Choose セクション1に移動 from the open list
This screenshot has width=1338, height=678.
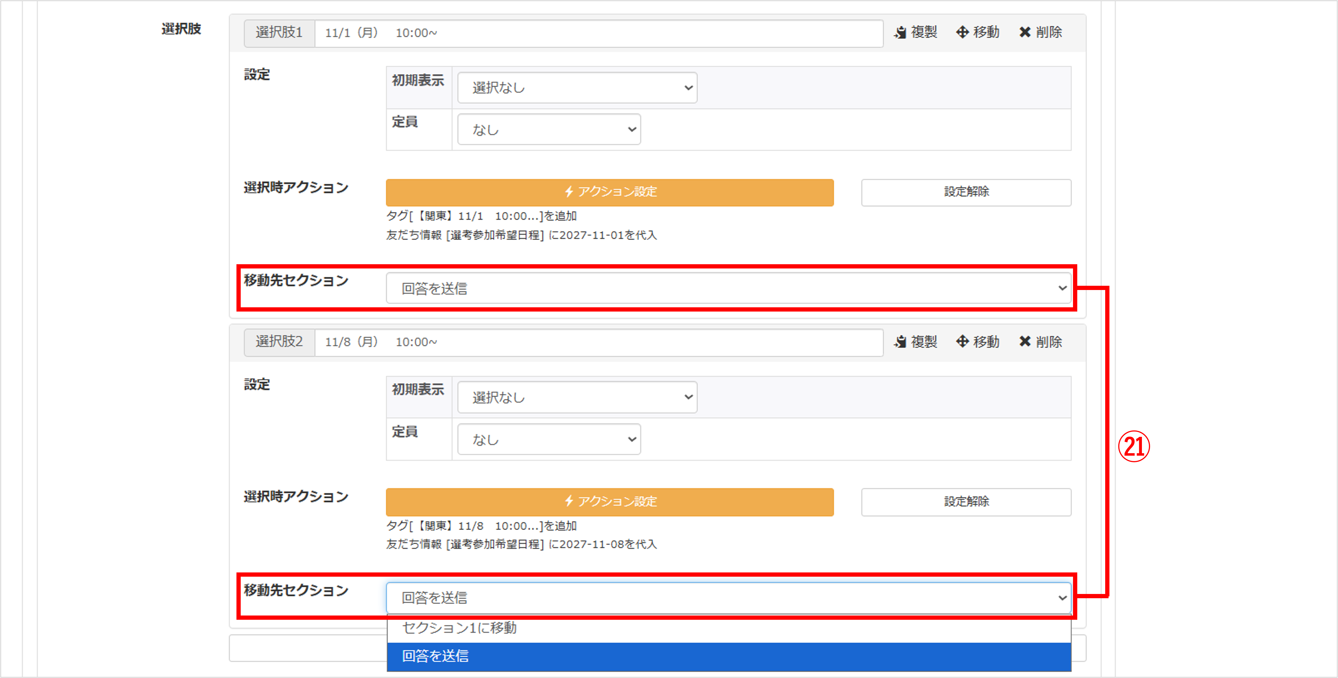coord(728,628)
